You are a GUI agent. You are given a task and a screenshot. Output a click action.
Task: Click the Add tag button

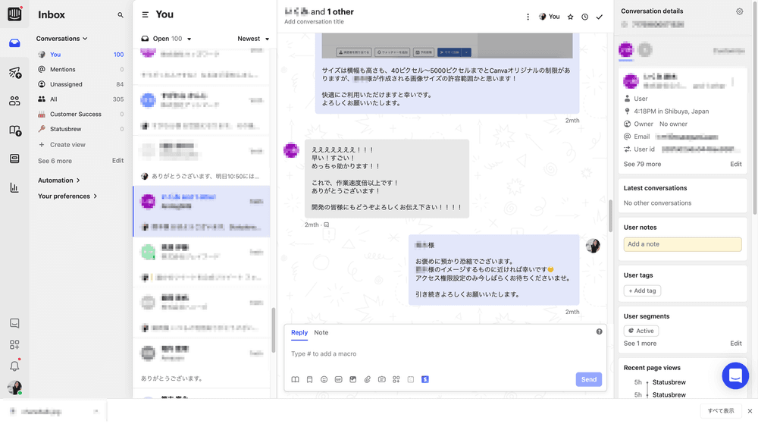642,291
